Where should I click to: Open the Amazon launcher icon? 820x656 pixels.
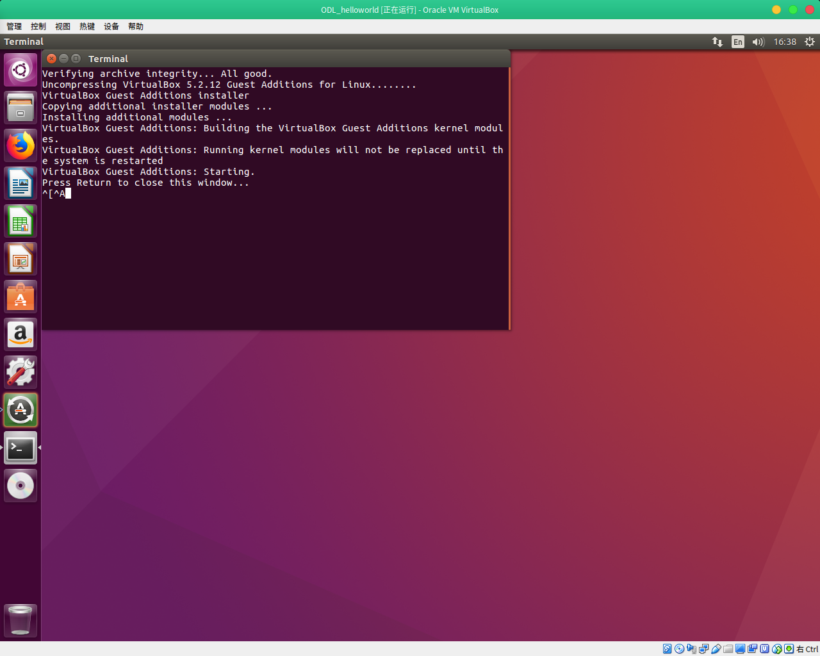20,334
